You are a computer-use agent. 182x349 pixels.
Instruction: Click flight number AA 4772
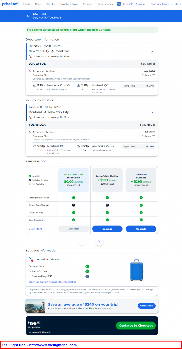(150, 132)
